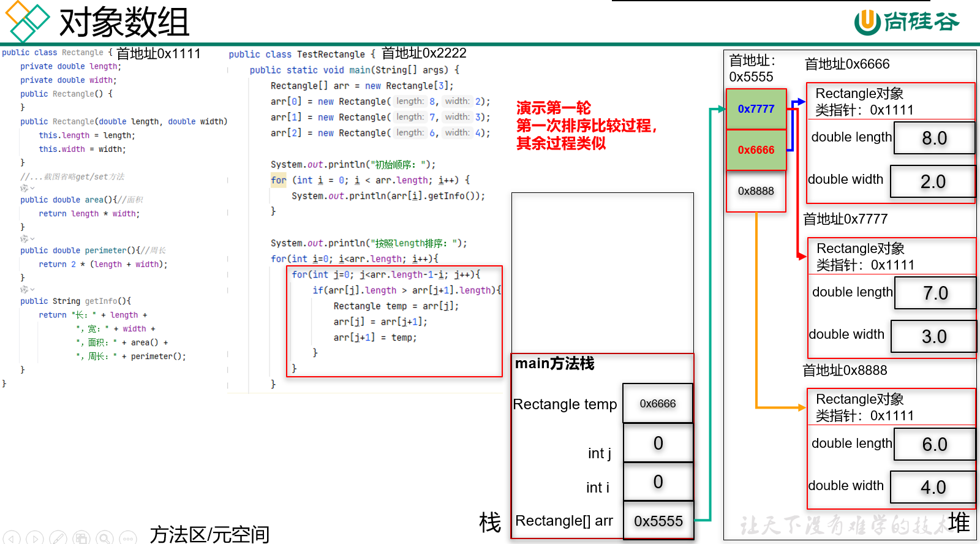This screenshot has height=544, width=980.
Task: Click the if(arr[j].length > arr[j+1].length) line
Action: tap(407, 290)
